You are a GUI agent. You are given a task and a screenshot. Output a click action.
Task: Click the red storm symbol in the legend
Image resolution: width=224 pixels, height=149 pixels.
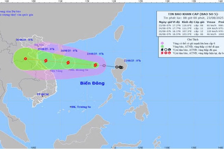pyautogui.click(x=162, y=53)
